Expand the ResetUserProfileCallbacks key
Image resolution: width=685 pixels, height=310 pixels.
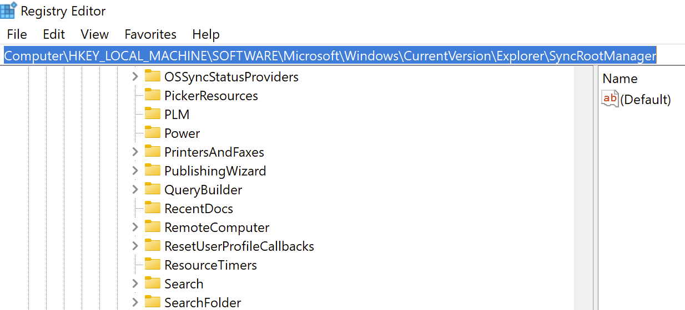pyautogui.click(x=135, y=246)
